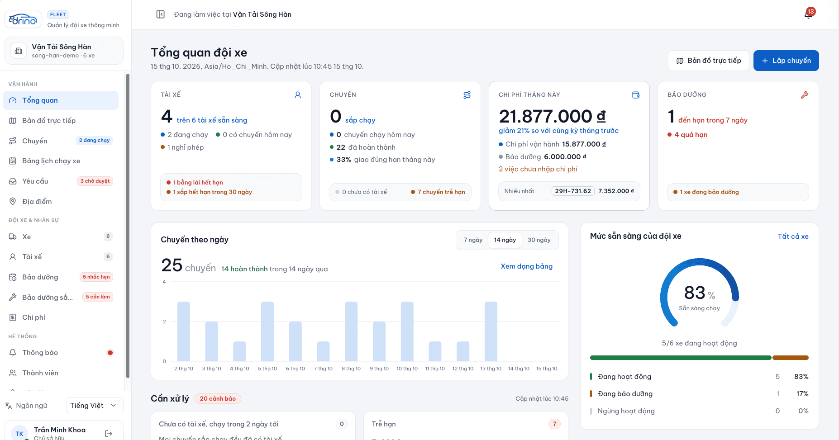Image resolution: width=839 pixels, height=440 pixels.
Task: Click the route icon in Chuyến card
Action: pos(467,95)
